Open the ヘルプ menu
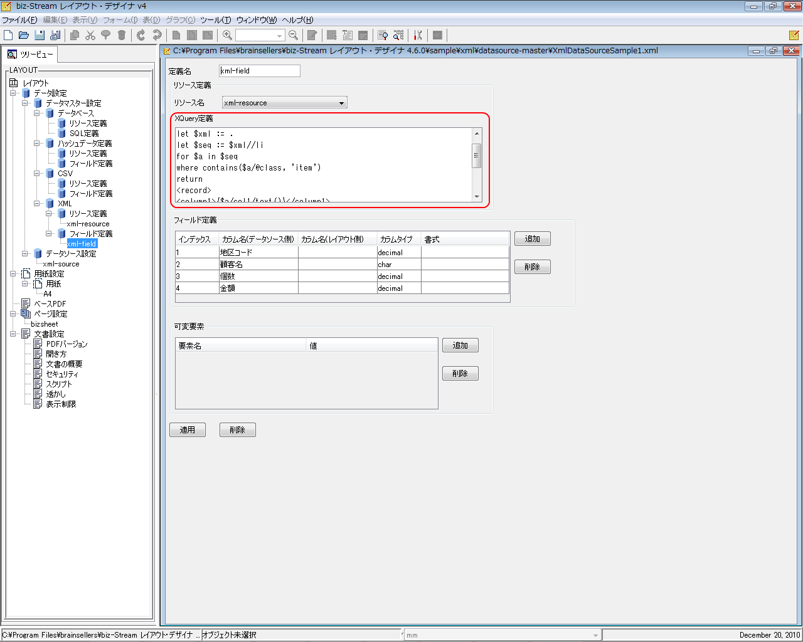Viewport: 803px width, 642px height. 297,20
